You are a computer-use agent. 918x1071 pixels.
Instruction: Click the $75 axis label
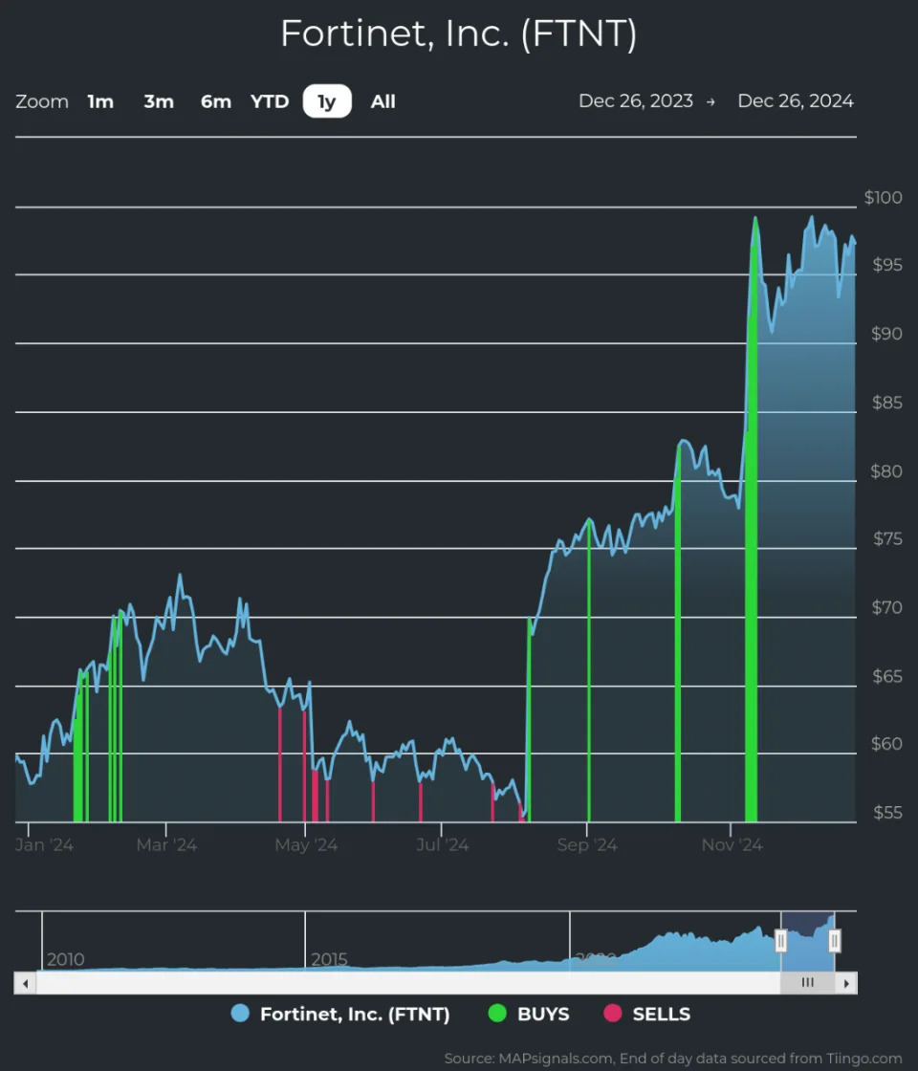click(x=888, y=539)
